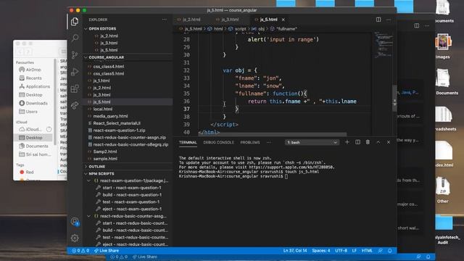464x261 pixels.
Task: Select react-exam-question-1.zip file
Action: (119, 130)
